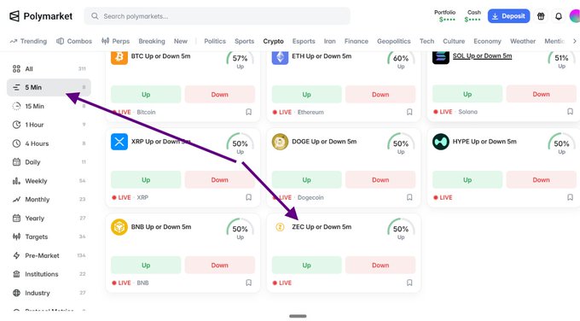Image resolution: width=580 pixels, height=321 pixels.
Task: Click the HYPE market icon
Action: 441,142
